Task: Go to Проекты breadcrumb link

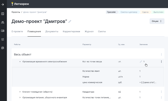Action: click(x=16, y=12)
